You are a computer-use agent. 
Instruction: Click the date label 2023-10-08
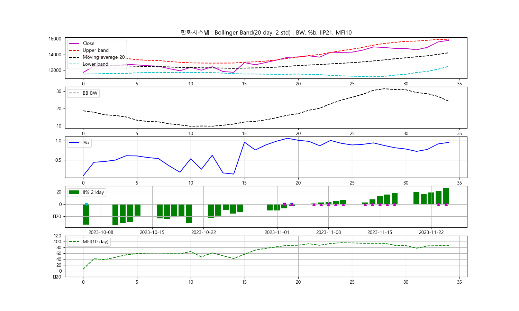click(101, 233)
